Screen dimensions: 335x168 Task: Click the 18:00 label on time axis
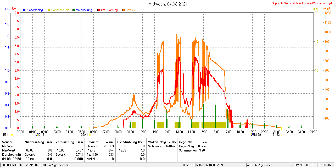click(240, 132)
